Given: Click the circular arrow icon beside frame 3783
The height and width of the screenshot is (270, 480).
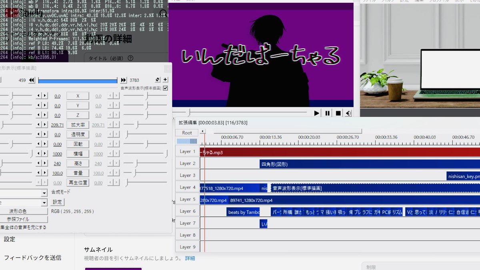Looking at the screenshot, I should click(x=158, y=80).
